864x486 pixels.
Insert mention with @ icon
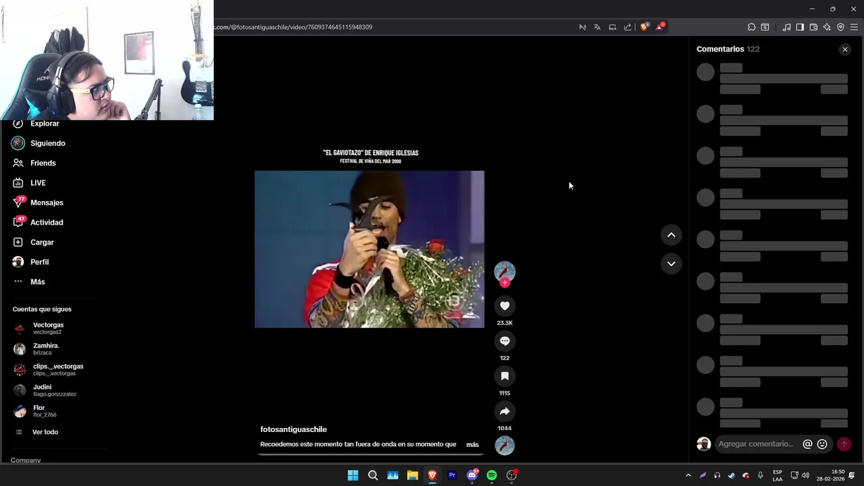point(807,444)
